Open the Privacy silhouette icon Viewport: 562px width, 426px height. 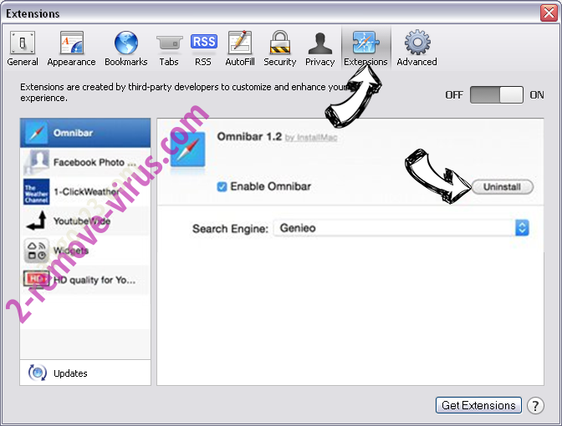click(319, 43)
